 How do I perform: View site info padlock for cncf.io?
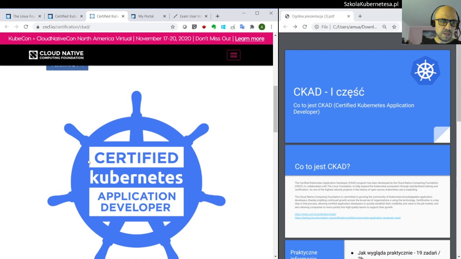click(38, 27)
